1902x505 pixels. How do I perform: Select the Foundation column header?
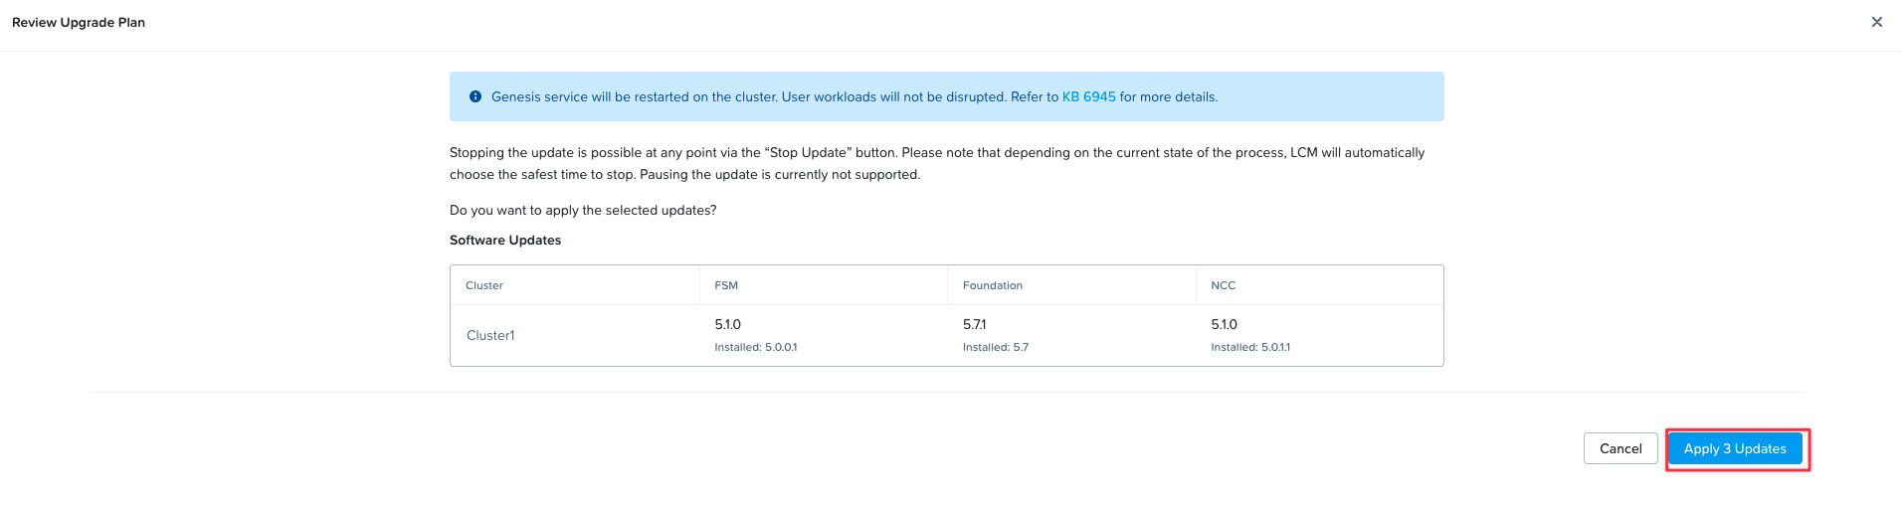click(993, 285)
